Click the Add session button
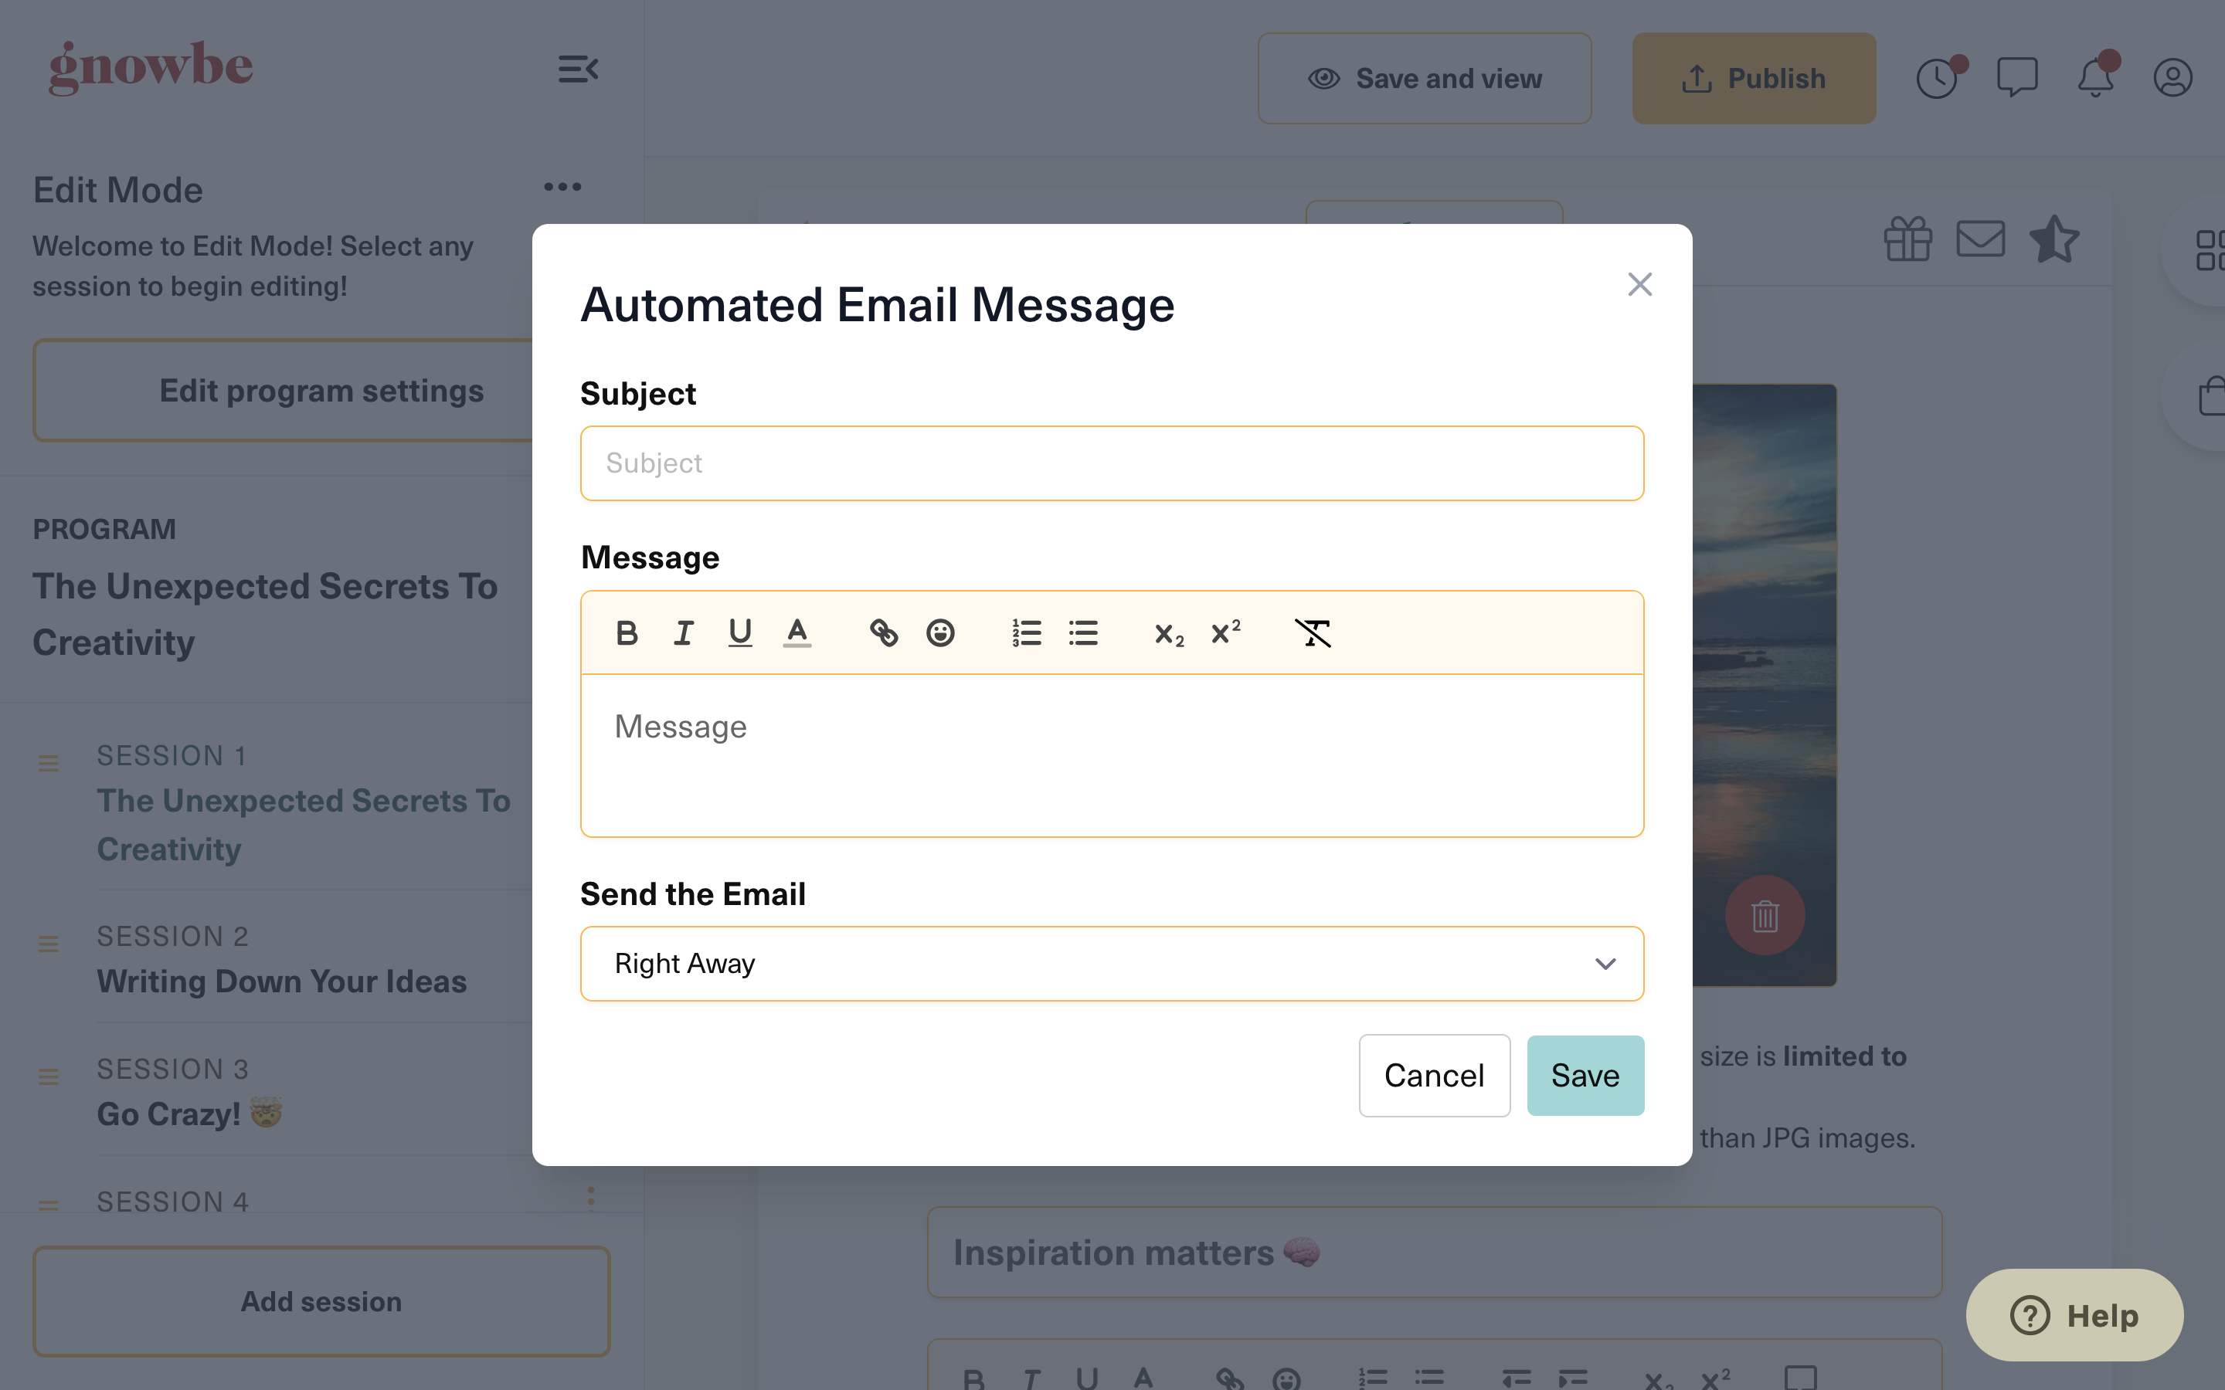 (x=321, y=1302)
